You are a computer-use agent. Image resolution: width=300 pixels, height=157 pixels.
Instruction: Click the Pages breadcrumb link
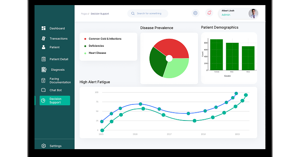pos(84,14)
